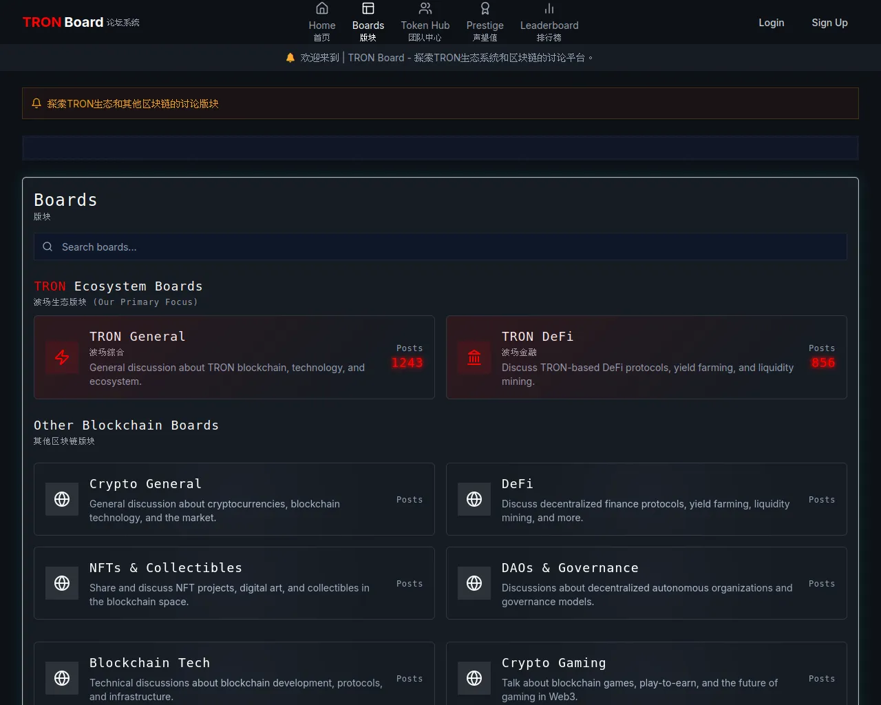Go to the Home tab
The width and height of the screenshot is (881, 705).
(x=321, y=22)
